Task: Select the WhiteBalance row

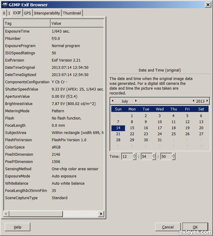Action: [x=54, y=183]
